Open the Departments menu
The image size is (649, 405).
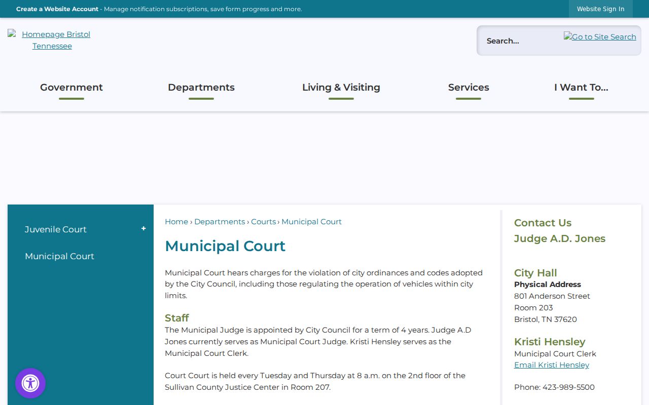point(201,88)
